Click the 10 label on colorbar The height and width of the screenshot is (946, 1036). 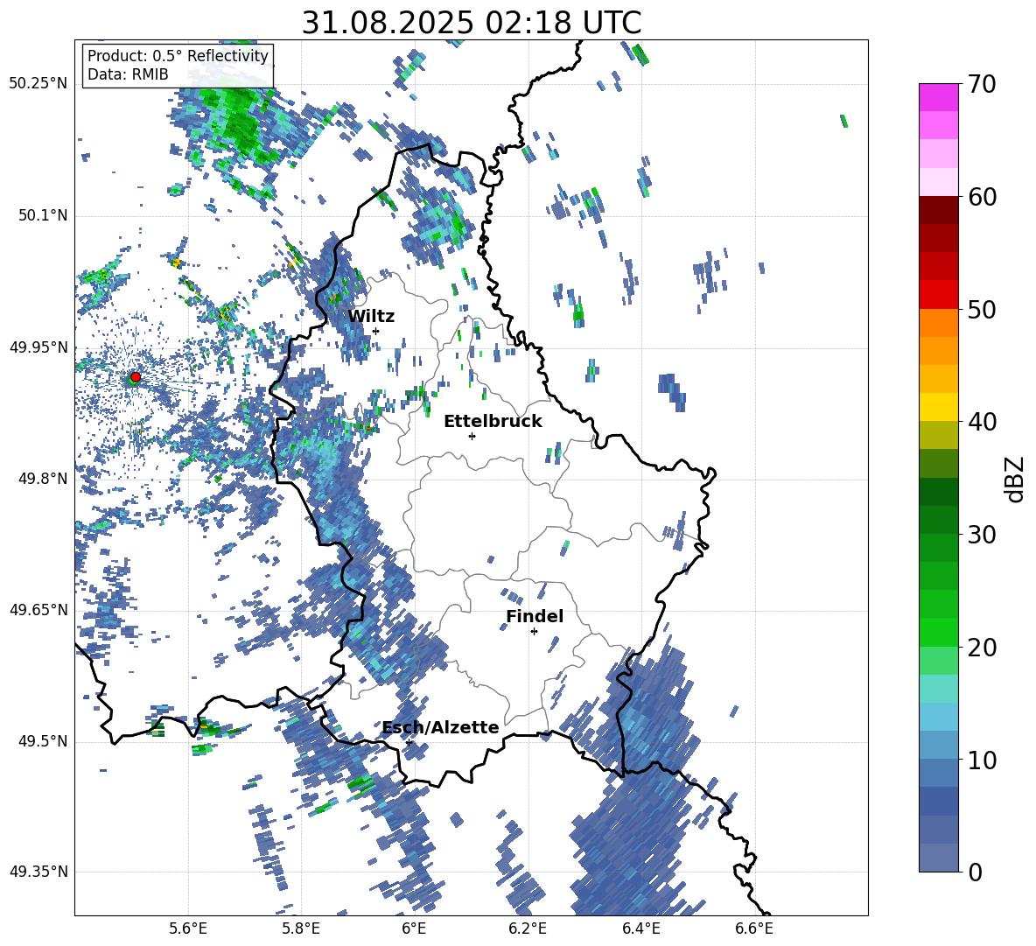[x=982, y=760]
